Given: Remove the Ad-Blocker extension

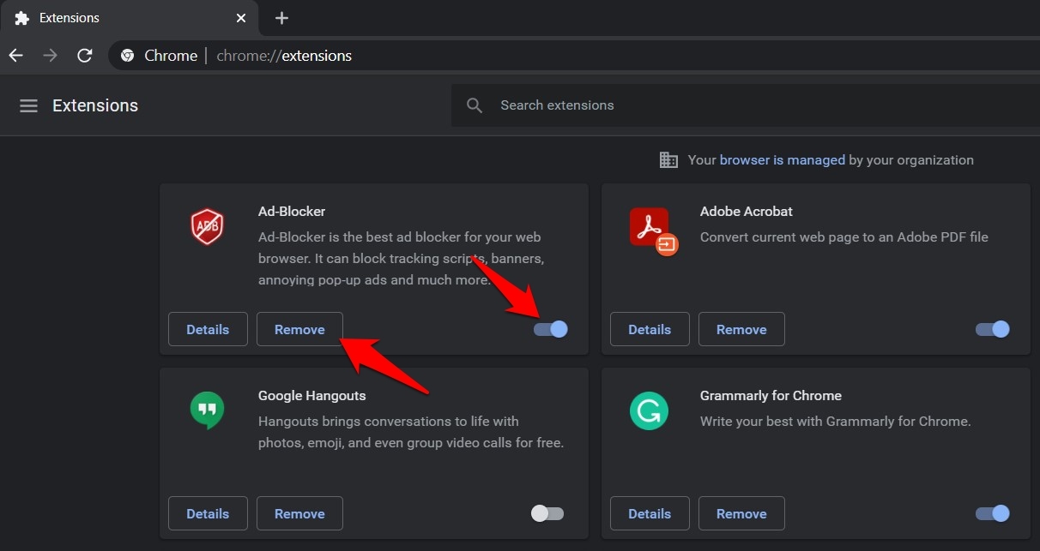Looking at the screenshot, I should (299, 329).
